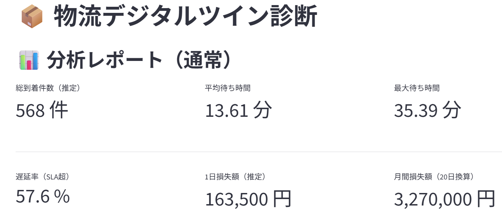Screen dimensions: 502x216
Task: Click the 総到着件数（推定） metric label
Action: [x=47, y=88]
